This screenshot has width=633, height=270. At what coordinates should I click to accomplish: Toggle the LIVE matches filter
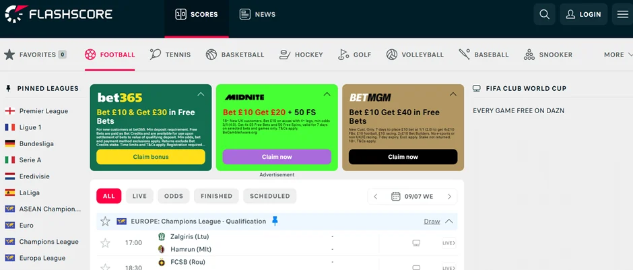139,196
